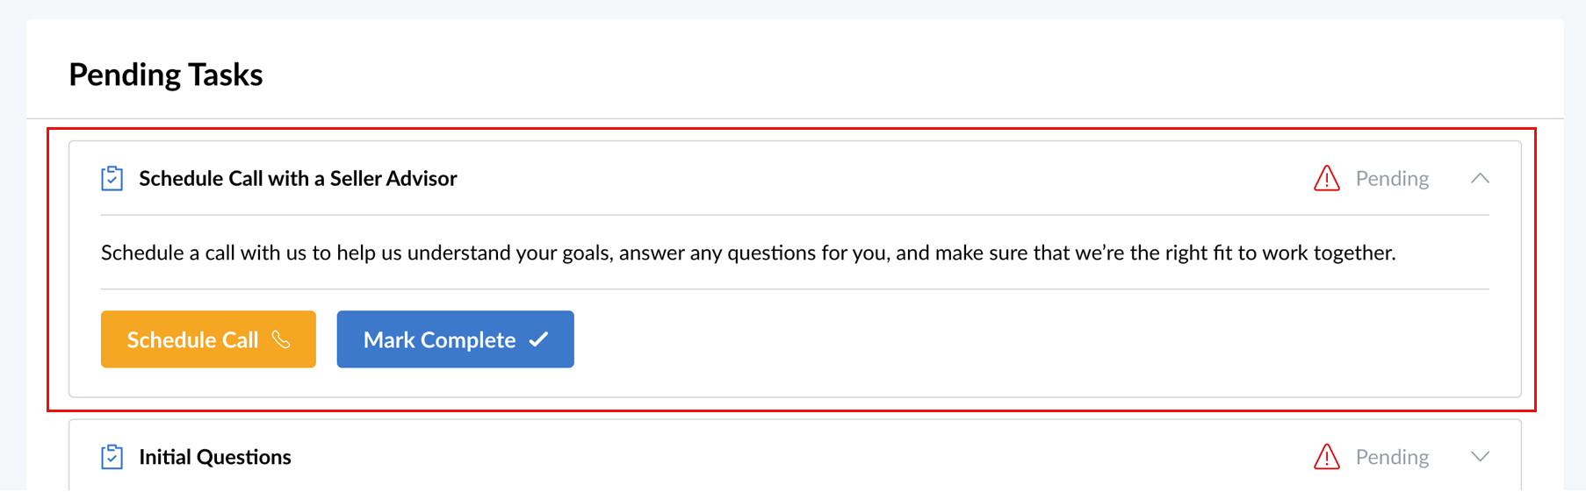Click empty area right of Mark Complete button
This screenshot has width=1586, height=492.
pos(1032,339)
